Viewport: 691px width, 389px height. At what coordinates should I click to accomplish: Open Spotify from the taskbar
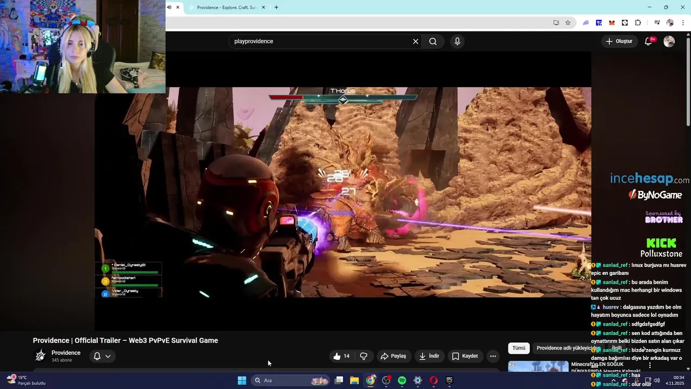(402, 380)
